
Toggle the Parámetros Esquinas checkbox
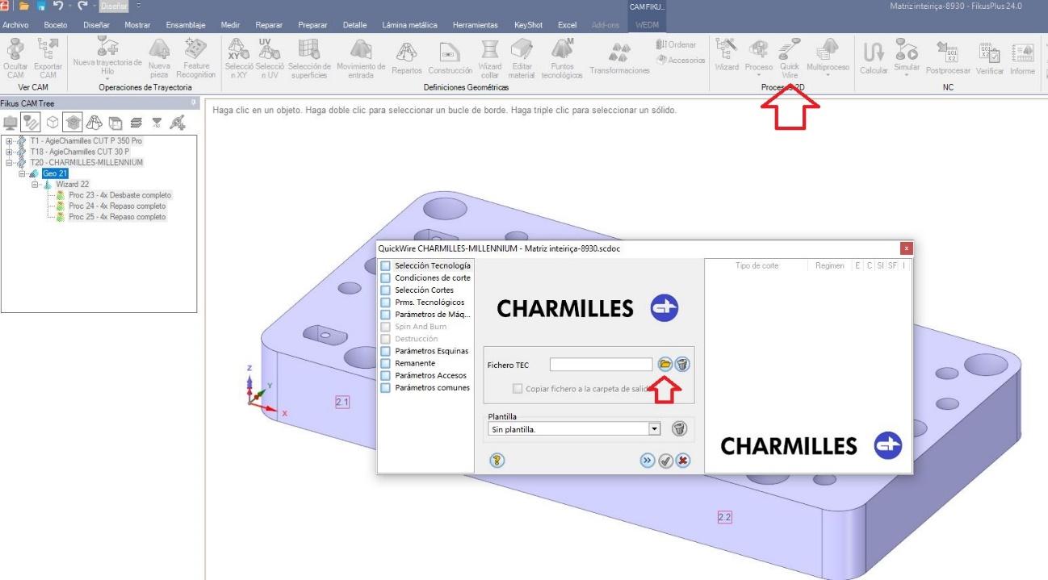[386, 351]
